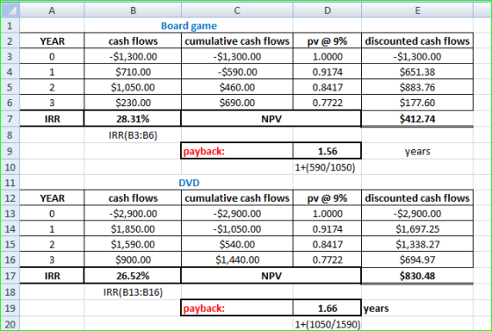This screenshot has height=331, width=492.
Task: Click the 0.7722 factor in row 6
Action: (327, 103)
